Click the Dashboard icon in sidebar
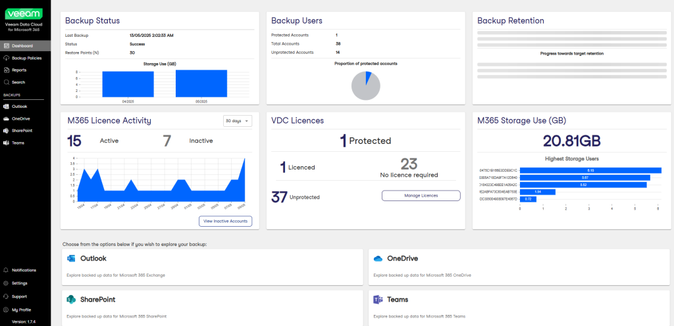Image resolution: width=674 pixels, height=326 pixels. click(6, 45)
